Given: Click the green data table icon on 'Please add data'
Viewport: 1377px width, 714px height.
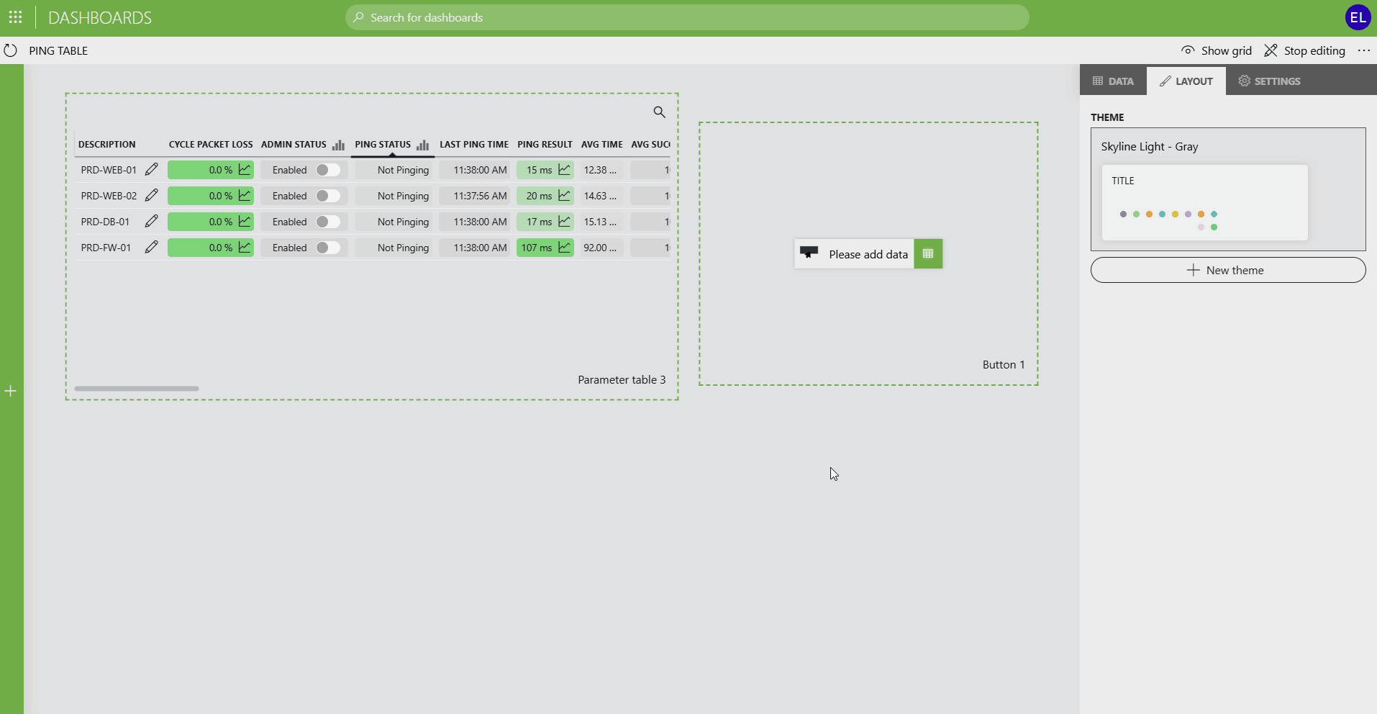Looking at the screenshot, I should pos(927,253).
